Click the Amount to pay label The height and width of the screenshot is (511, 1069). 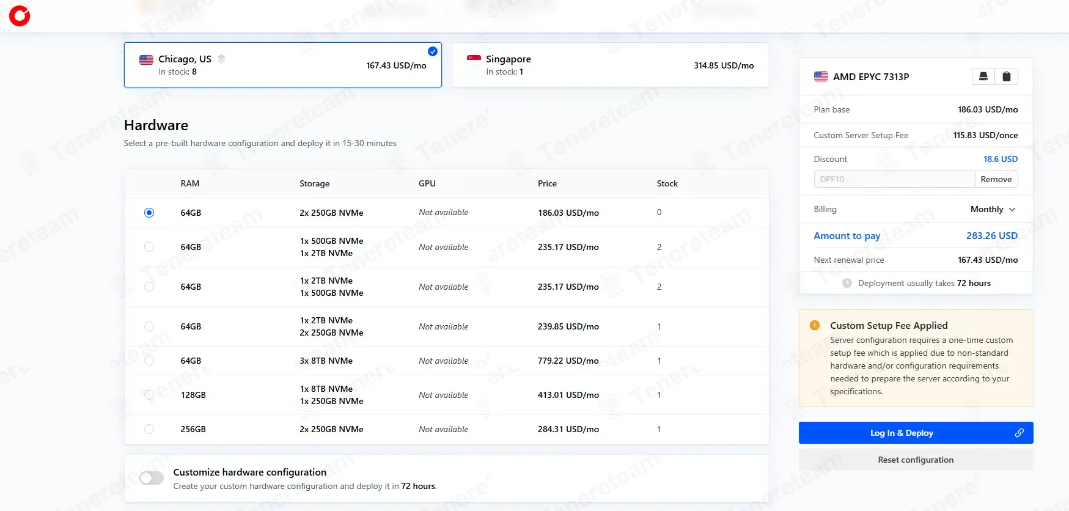pyautogui.click(x=847, y=236)
